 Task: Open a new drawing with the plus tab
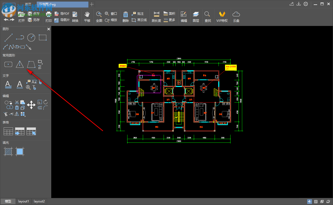[92, 4]
